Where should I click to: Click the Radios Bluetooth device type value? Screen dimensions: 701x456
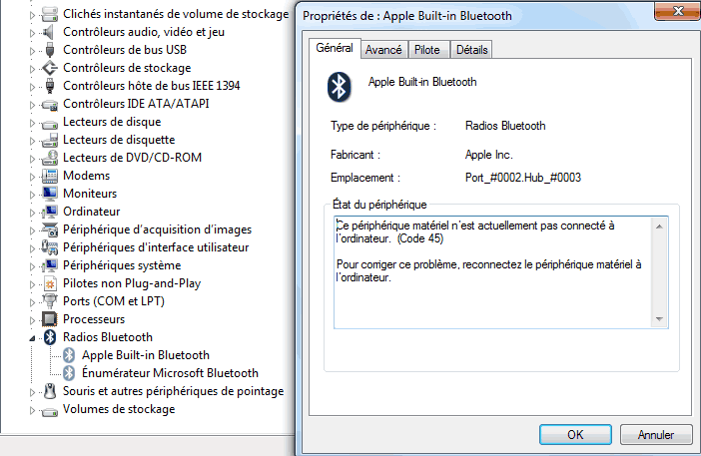point(505,126)
